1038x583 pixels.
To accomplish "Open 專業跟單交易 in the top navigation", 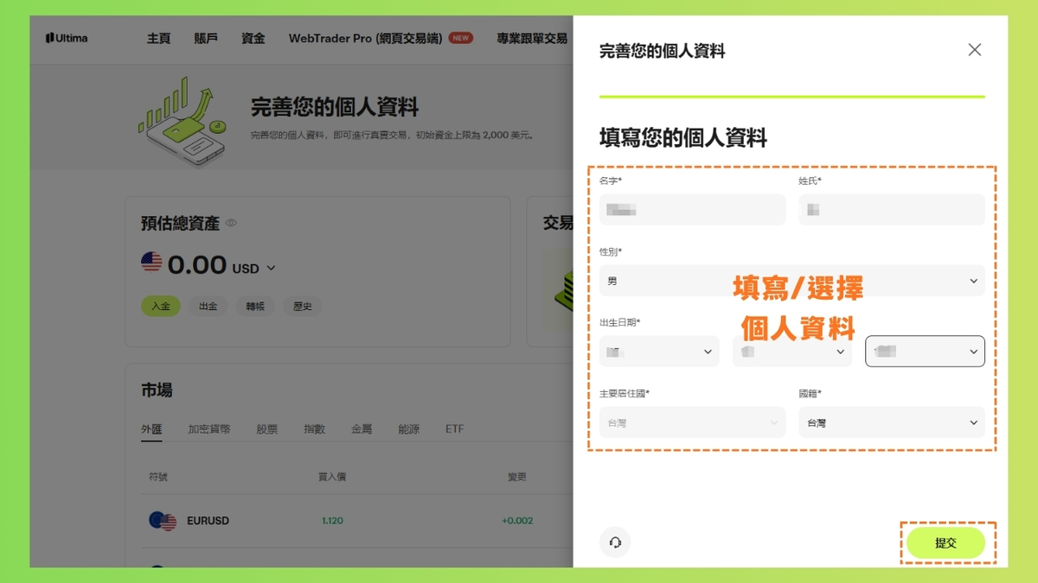I will 532,38.
